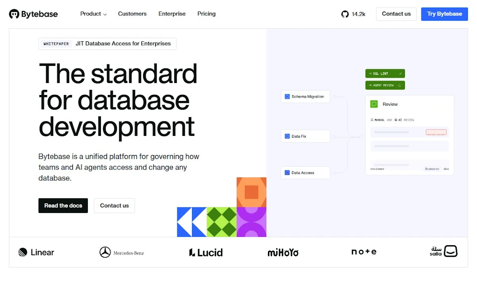Open the GitHub 14.2k stars link

tap(353, 14)
